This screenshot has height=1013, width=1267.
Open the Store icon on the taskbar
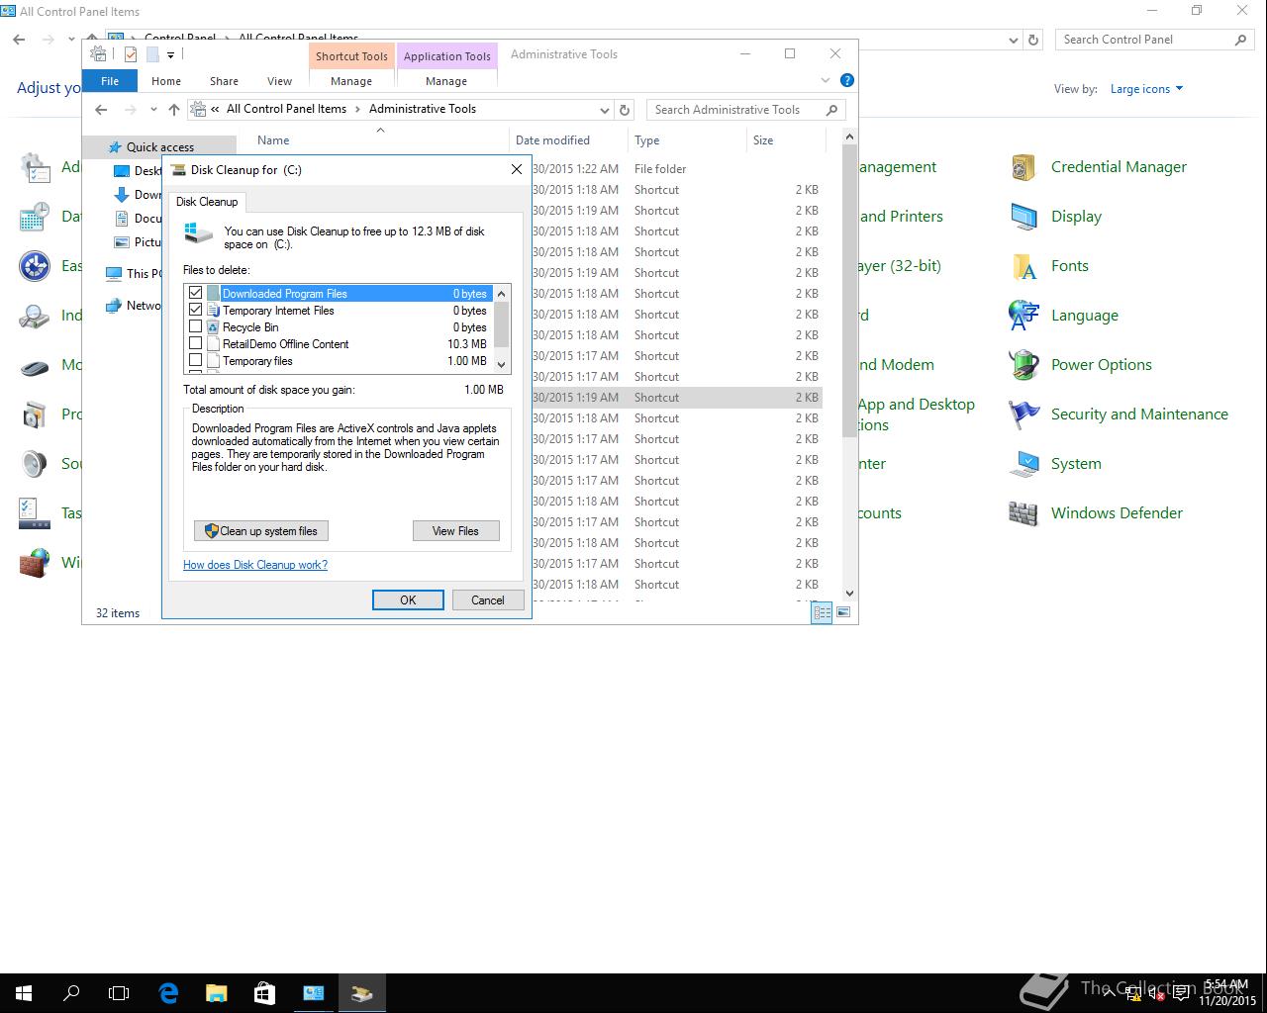pyautogui.click(x=264, y=992)
